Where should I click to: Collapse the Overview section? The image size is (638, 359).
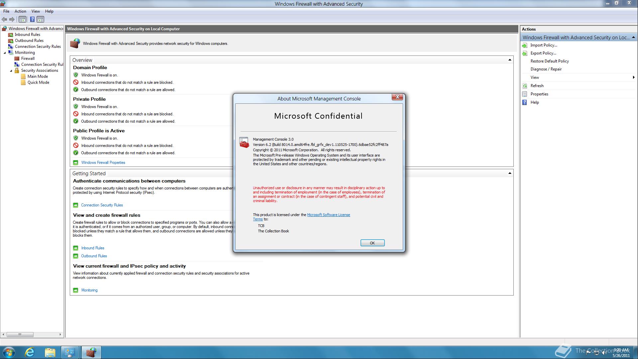click(x=510, y=60)
